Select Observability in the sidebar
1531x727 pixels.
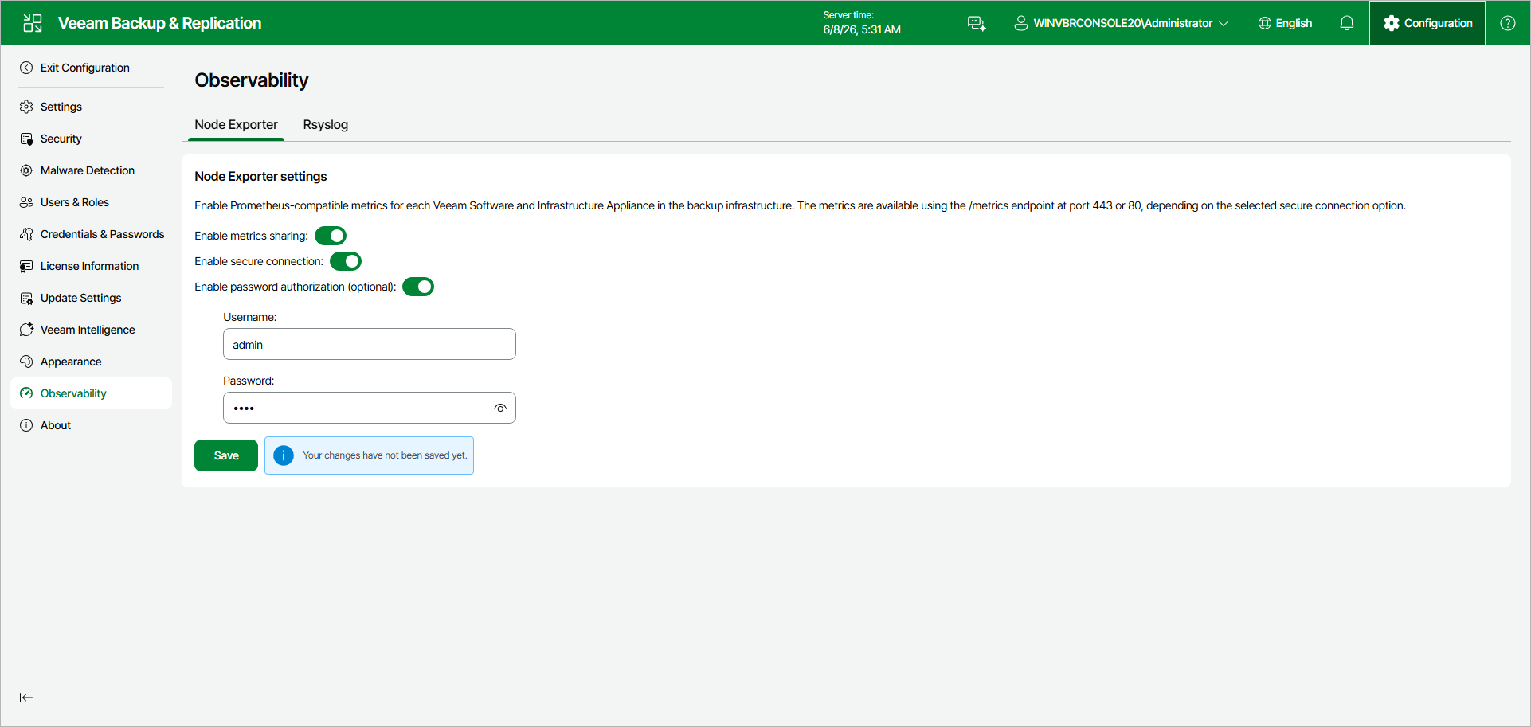pyautogui.click(x=91, y=393)
